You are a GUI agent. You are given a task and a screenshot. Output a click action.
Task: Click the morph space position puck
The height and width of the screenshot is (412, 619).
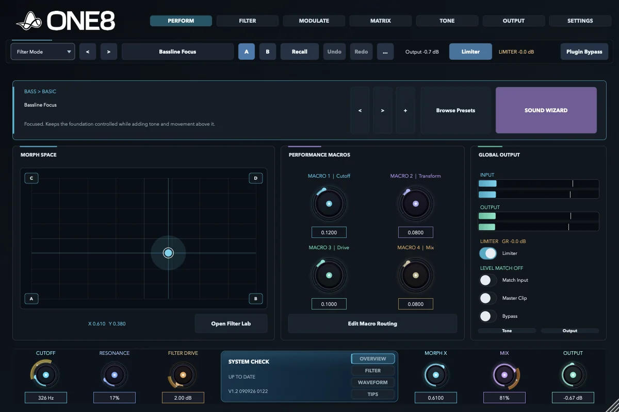(x=168, y=253)
